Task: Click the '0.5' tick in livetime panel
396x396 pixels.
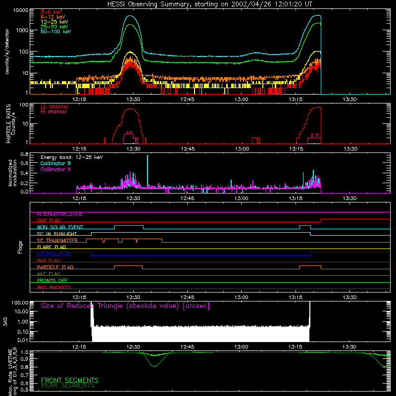Action: (24, 390)
